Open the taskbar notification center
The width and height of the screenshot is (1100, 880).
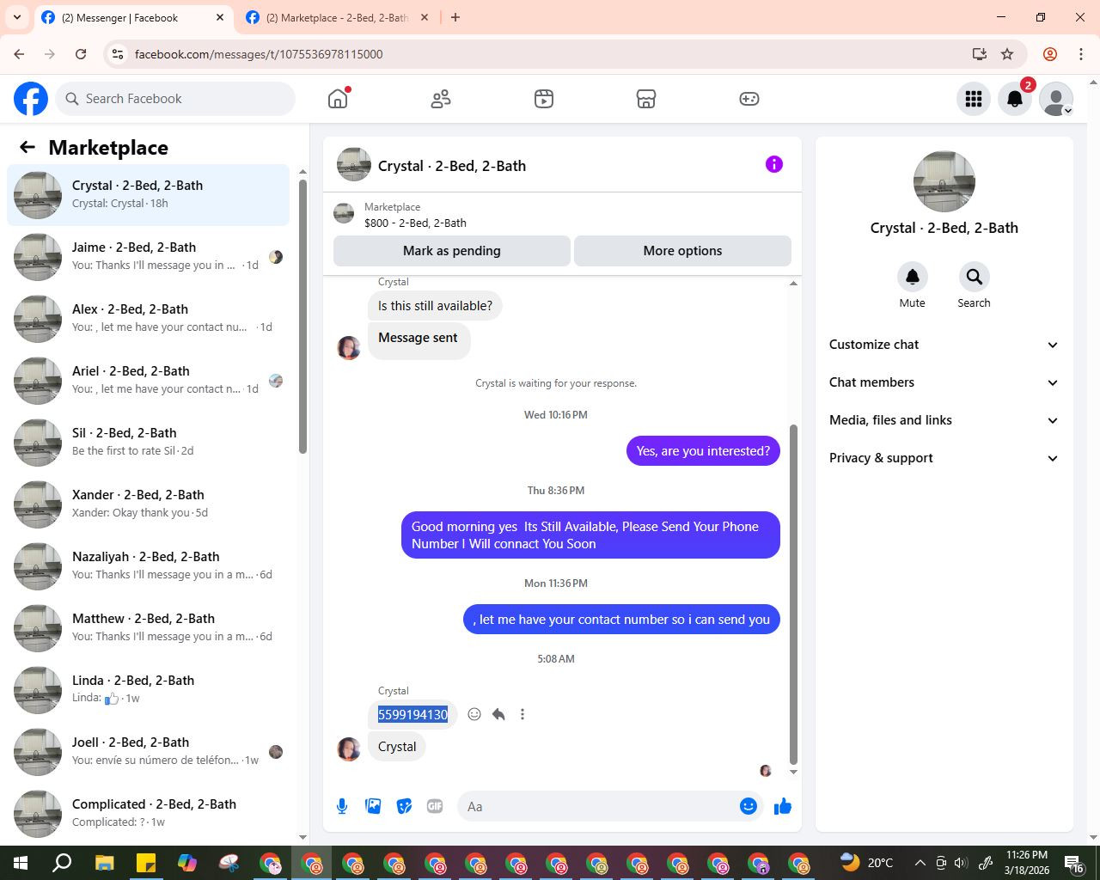(1074, 863)
